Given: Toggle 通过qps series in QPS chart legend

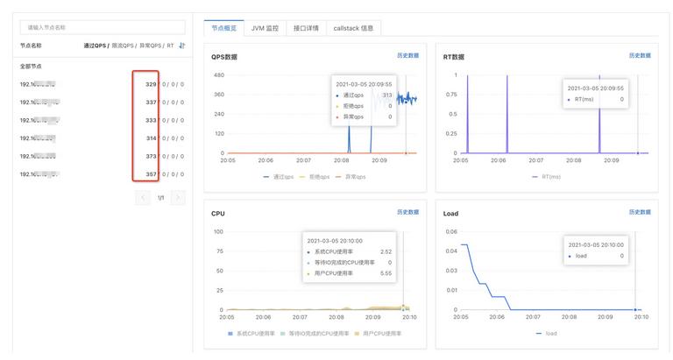Looking at the screenshot, I should [279, 177].
